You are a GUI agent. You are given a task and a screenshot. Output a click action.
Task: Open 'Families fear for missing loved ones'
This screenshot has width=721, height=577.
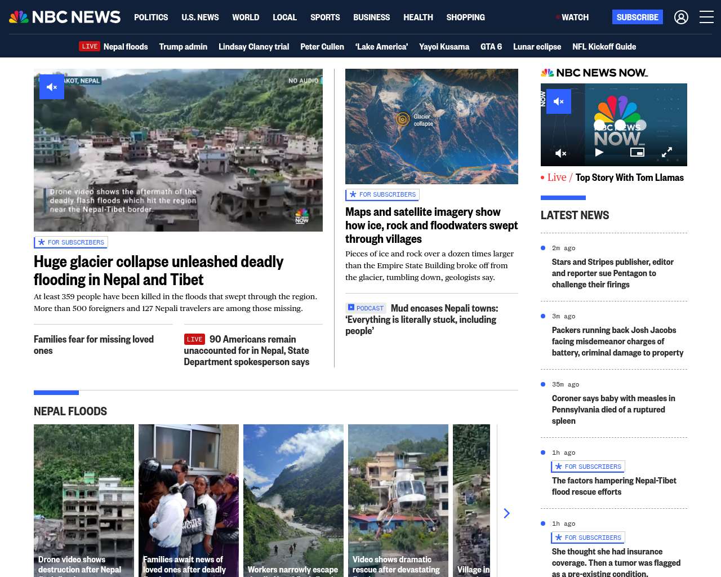tap(94, 345)
